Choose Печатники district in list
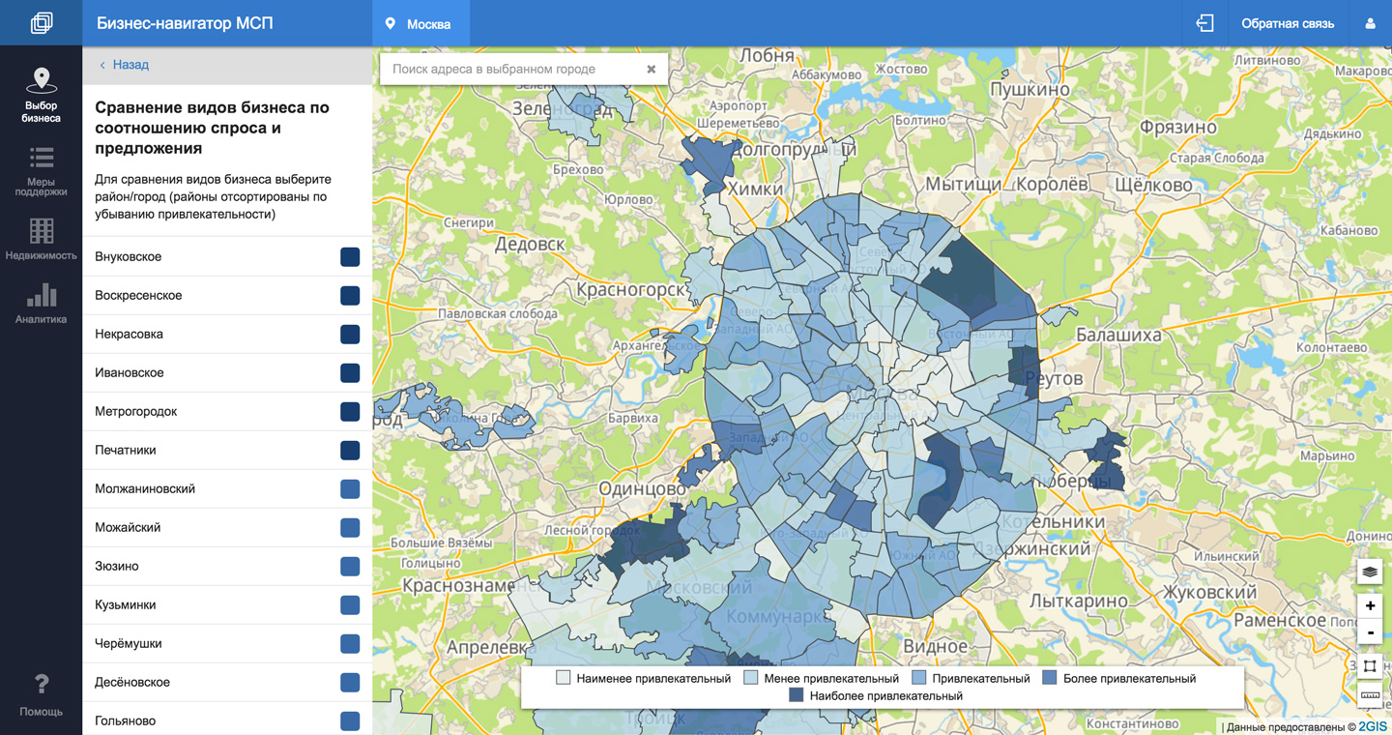This screenshot has height=735, width=1392. 126,450
